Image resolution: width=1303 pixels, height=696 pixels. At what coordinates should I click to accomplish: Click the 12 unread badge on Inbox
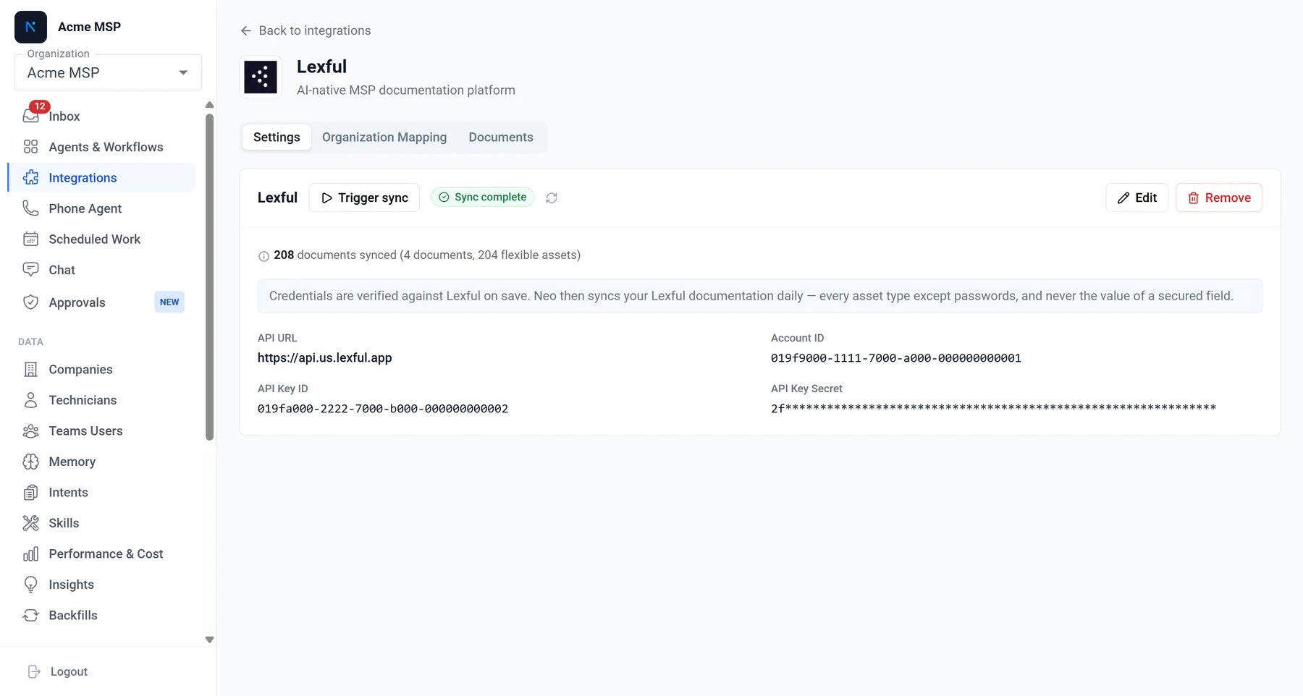tap(40, 106)
